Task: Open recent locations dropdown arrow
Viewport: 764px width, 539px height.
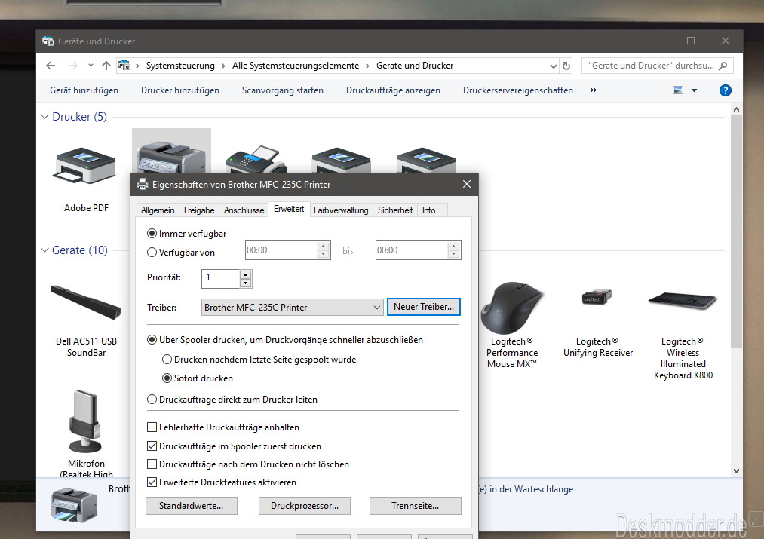Action: (x=91, y=66)
